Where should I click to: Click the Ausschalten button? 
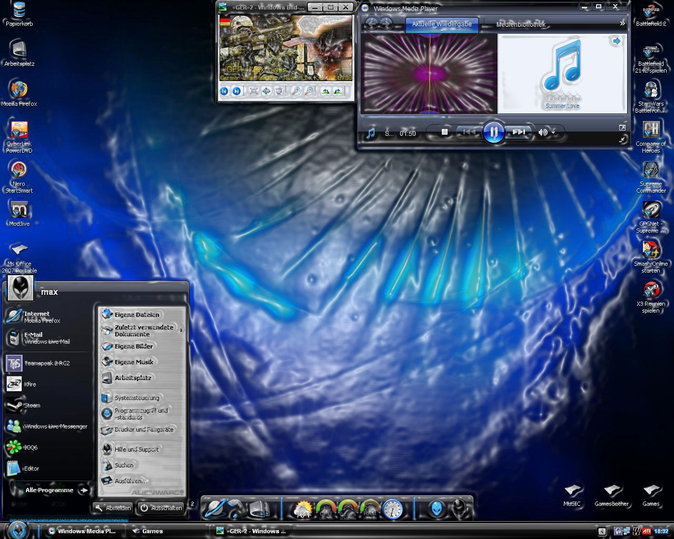[161, 508]
